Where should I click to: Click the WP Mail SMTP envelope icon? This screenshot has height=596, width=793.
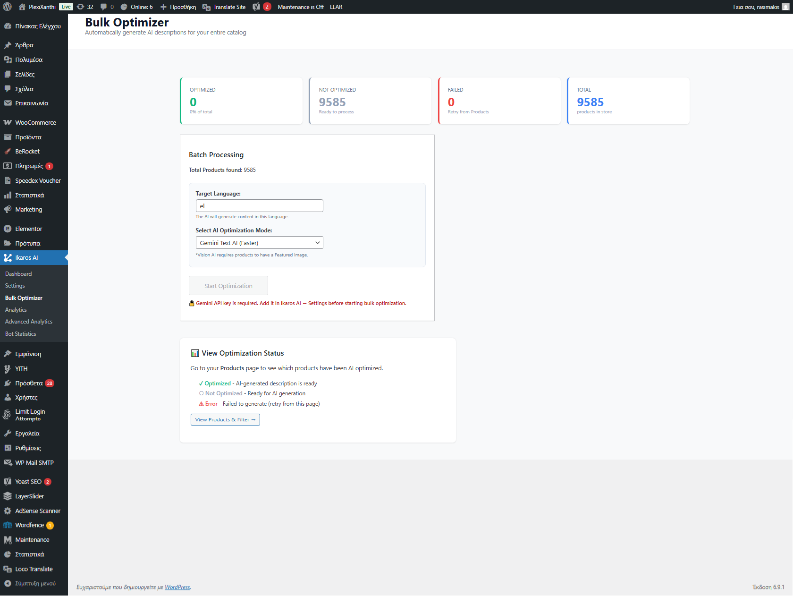(x=8, y=462)
